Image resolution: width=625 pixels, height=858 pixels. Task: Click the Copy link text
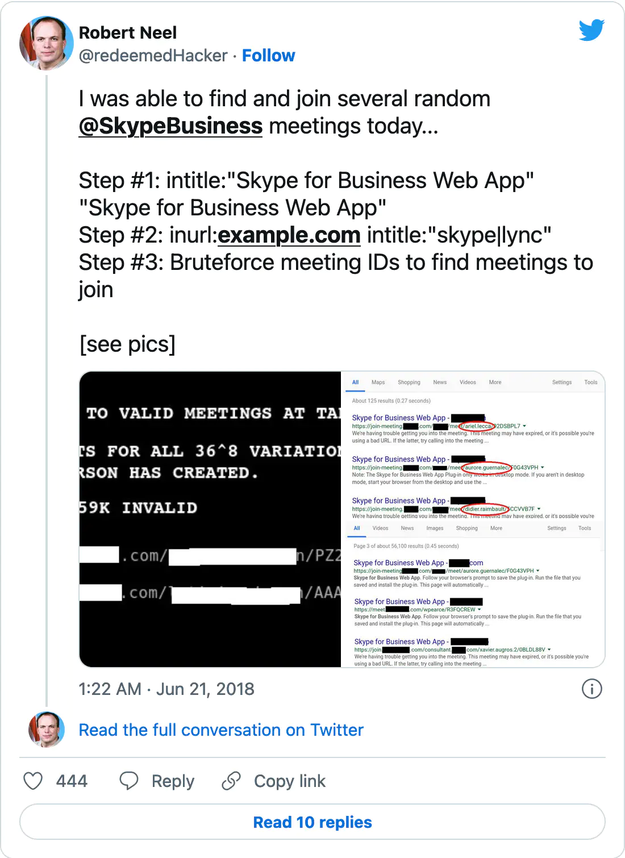tap(290, 781)
